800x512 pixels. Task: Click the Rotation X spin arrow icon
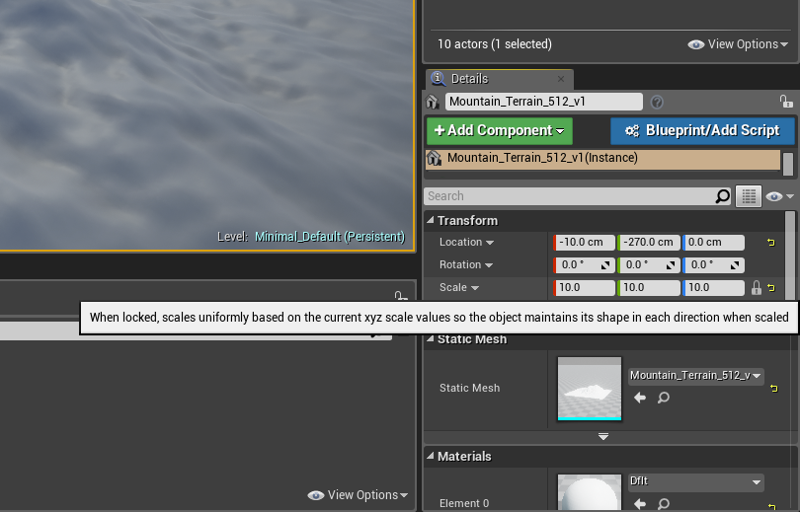point(605,265)
